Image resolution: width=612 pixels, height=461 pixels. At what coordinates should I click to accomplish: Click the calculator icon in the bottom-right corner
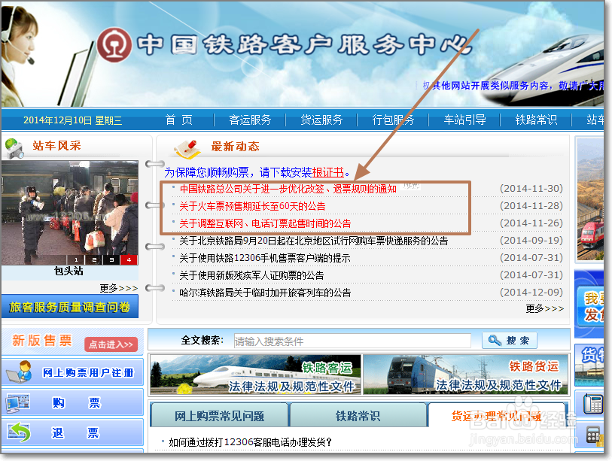pyautogui.click(x=593, y=435)
